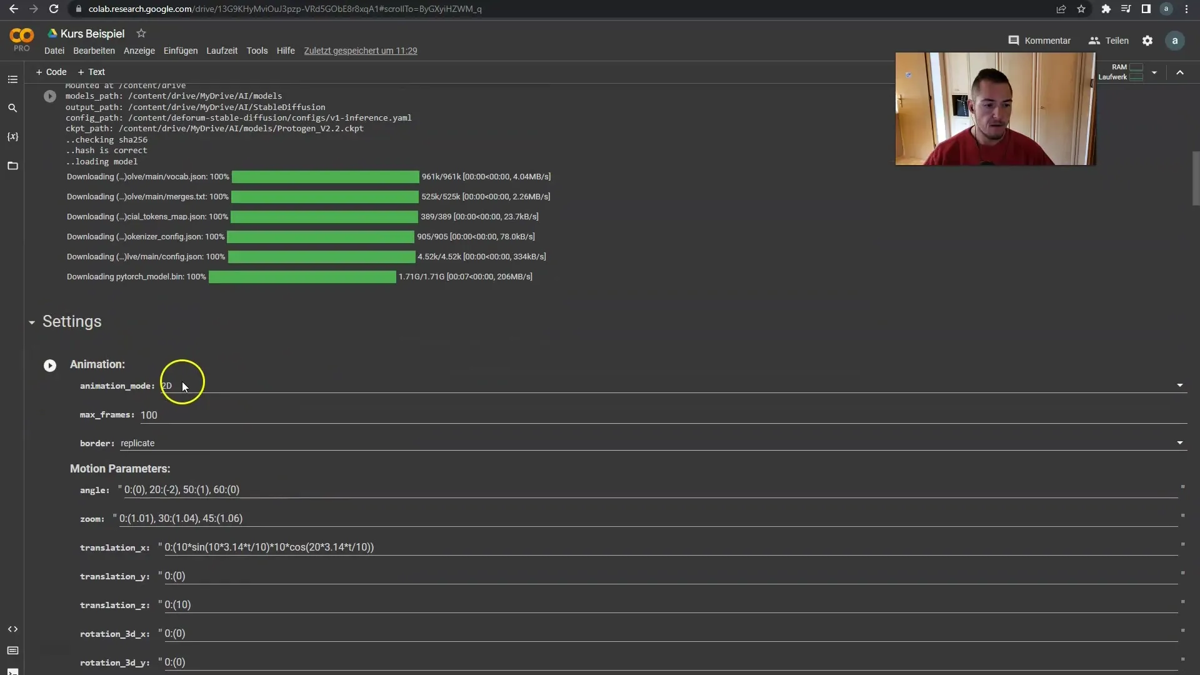Image resolution: width=1200 pixels, height=675 pixels.
Task: Select the border replicate field
Action: tap(653, 443)
